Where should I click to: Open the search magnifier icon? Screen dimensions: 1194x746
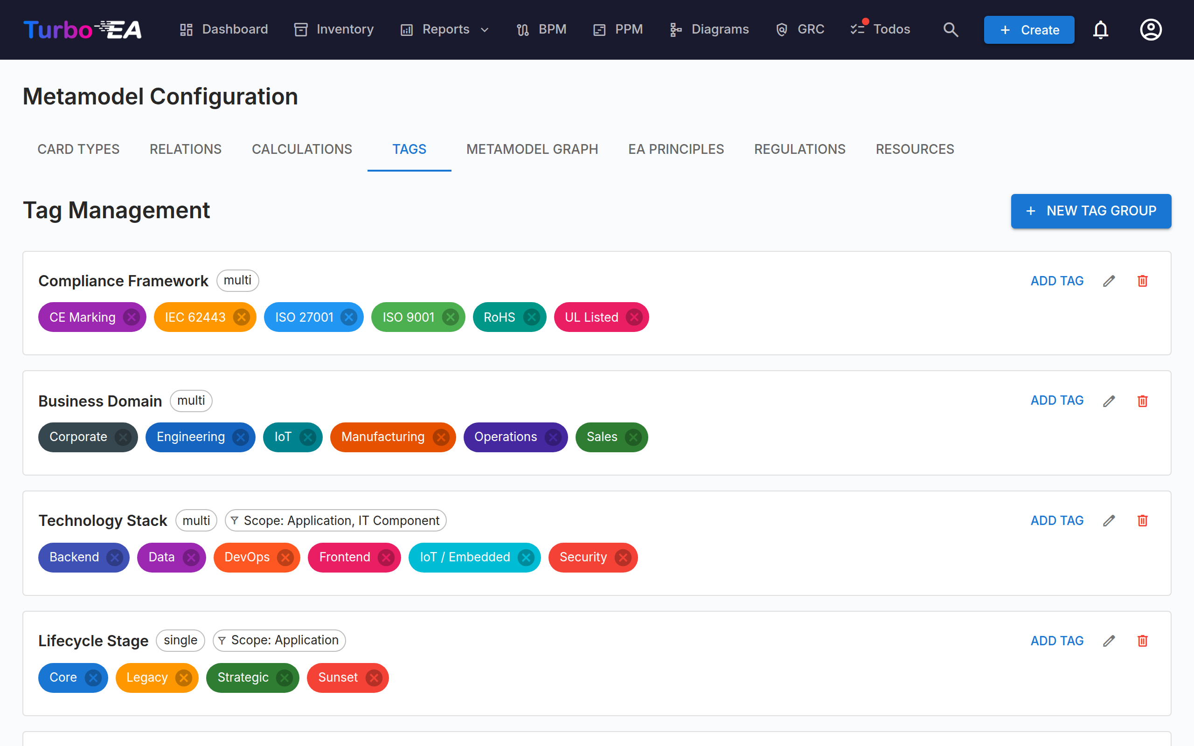coord(950,29)
